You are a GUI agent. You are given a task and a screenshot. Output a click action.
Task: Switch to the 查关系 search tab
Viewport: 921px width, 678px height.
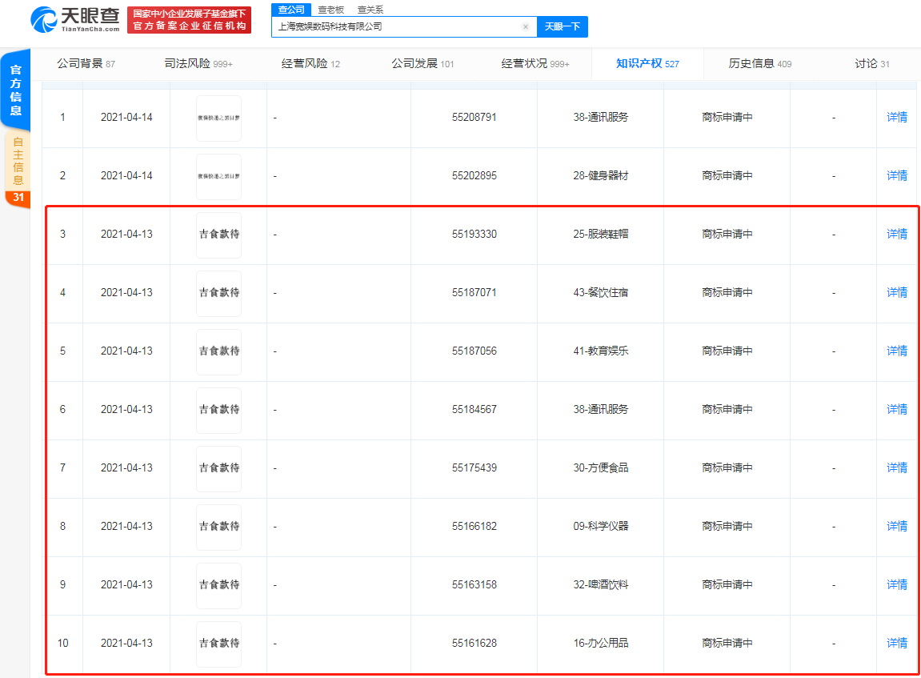click(x=370, y=10)
